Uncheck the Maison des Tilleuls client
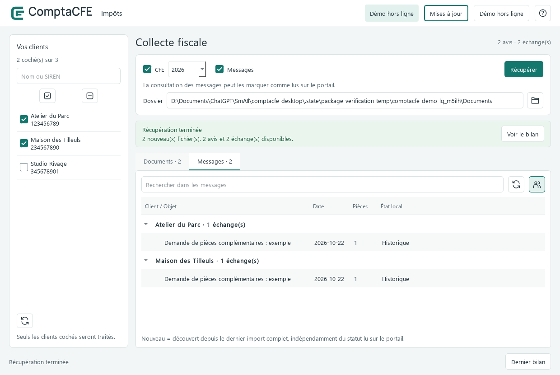Screen dimensions: 560x375 point(24,143)
